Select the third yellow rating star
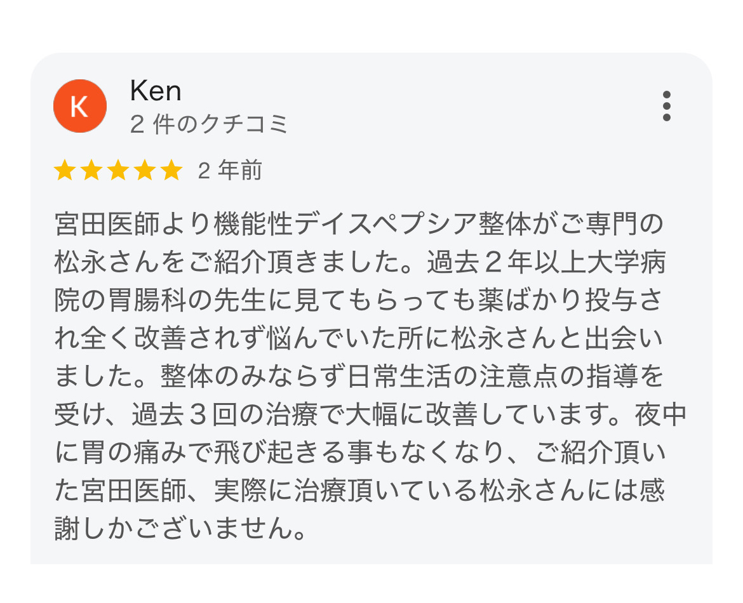Viewport: 743px width, 603px height. click(118, 171)
